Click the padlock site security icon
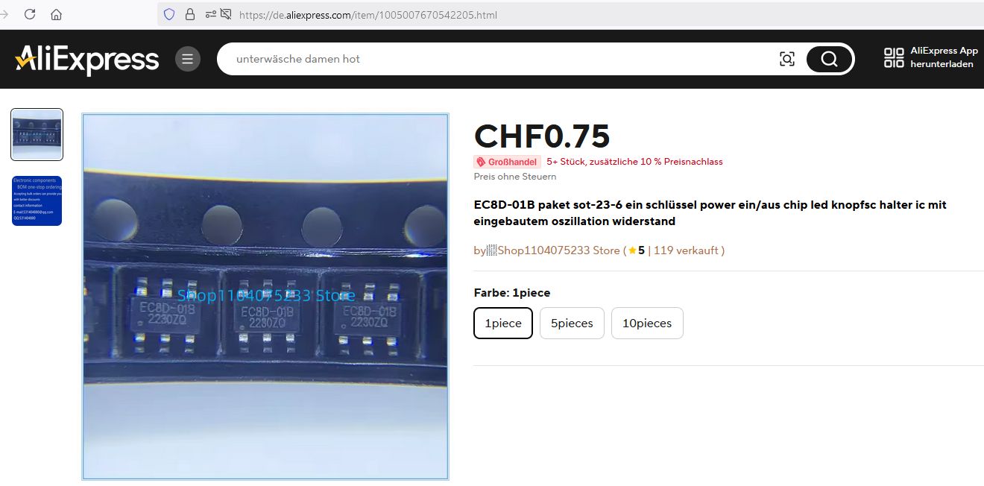Image resolution: width=984 pixels, height=486 pixels. point(189,14)
